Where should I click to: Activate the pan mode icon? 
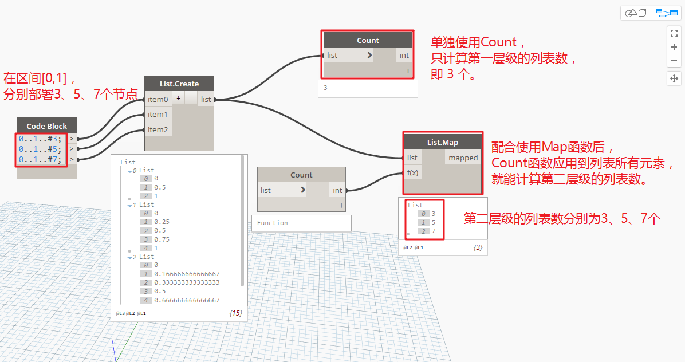(674, 78)
